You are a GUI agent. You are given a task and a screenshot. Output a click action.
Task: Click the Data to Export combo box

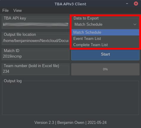(105, 24)
